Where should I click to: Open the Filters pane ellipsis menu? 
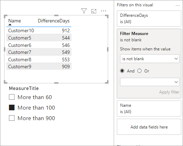(178, 6)
